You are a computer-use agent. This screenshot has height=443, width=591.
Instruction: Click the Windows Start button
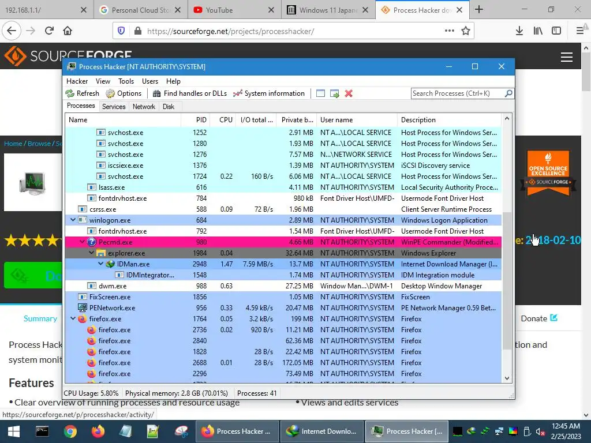pyautogui.click(x=14, y=431)
